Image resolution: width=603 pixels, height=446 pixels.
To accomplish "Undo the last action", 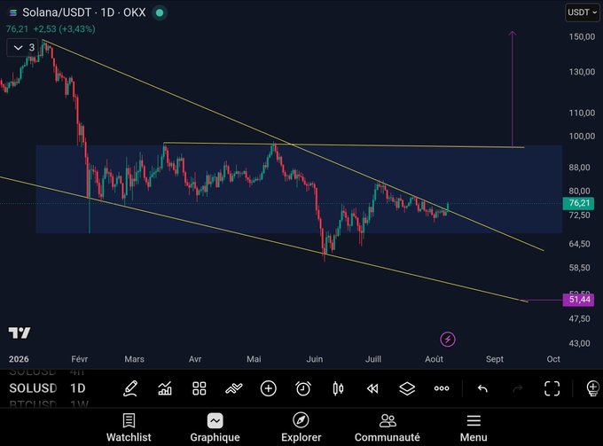I will coord(482,388).
